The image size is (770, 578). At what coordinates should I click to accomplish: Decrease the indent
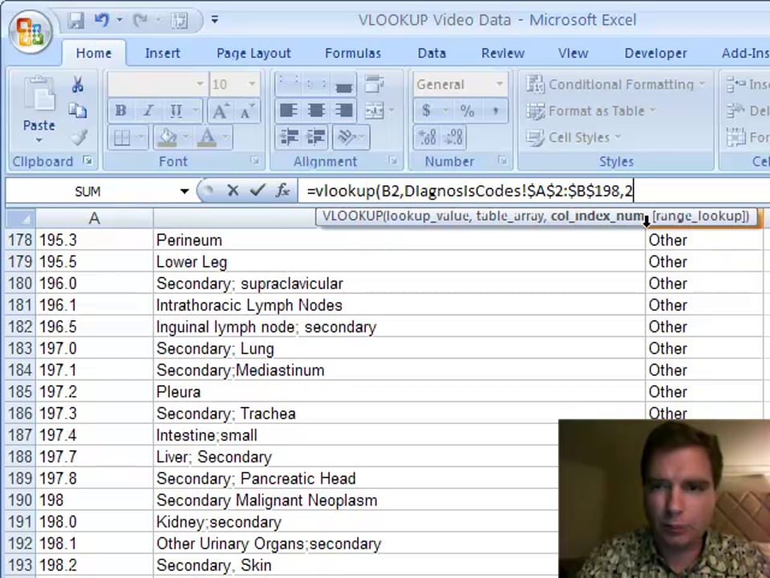coord(288,137)
